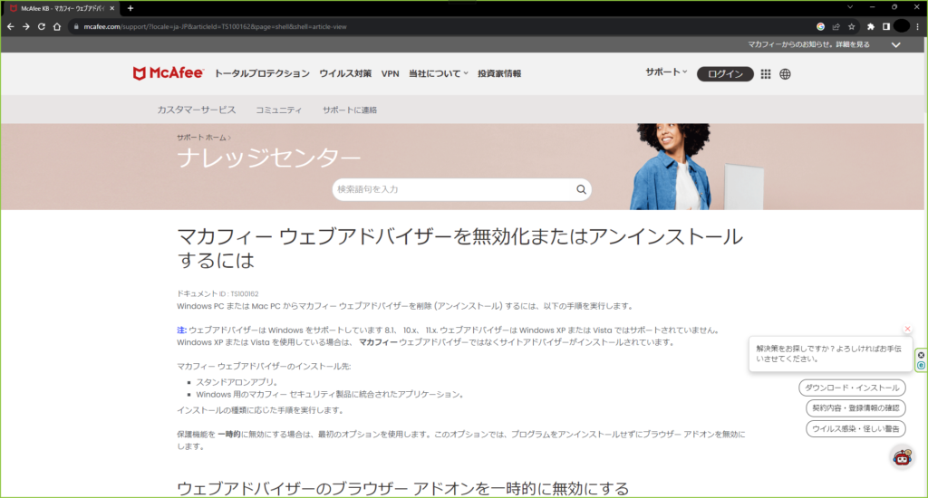Go back with the browser back arrow
Viewport: 928px width, 498px height.
pos(11,26)
